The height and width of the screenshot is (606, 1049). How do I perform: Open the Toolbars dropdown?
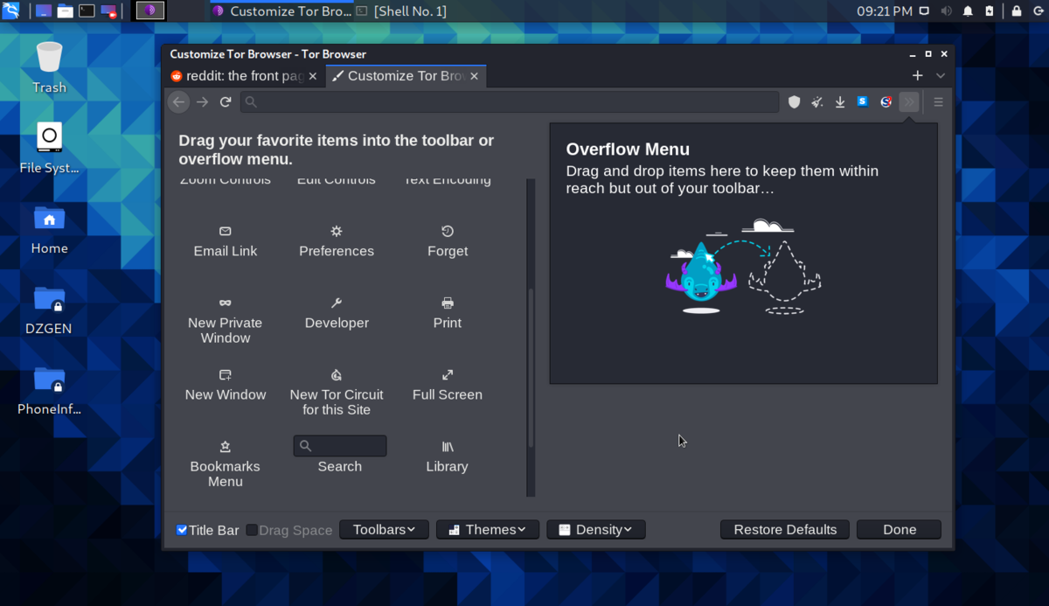click(x=384, y=530)
